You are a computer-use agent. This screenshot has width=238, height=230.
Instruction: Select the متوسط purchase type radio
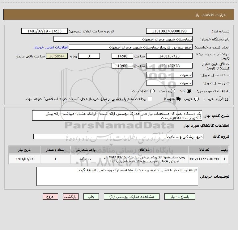[x=178, y=99]
